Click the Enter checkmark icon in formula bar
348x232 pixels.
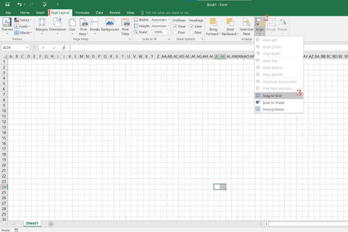(x=54, y=47)
